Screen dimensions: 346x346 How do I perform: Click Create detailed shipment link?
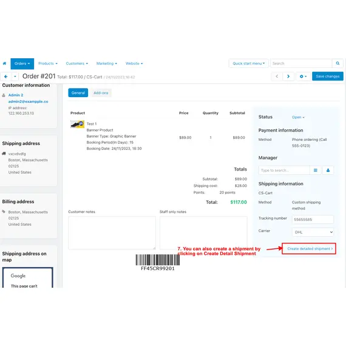pyautogui.click(x=309, y=249)
